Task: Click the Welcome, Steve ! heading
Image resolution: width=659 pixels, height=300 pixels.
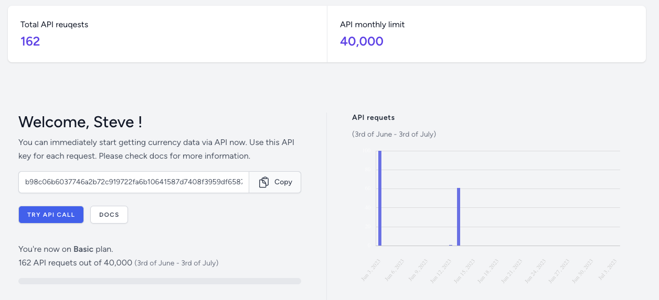Action: (x=80, y=122)
